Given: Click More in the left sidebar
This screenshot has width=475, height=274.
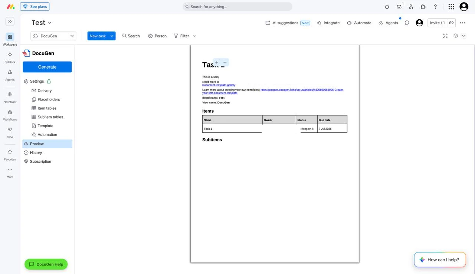Looking at the screenshot, I should coord(10,172).
